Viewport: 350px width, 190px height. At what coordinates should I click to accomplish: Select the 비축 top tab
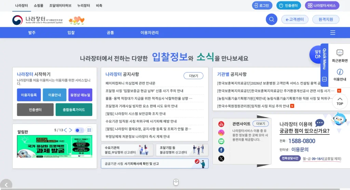(99, 5)
